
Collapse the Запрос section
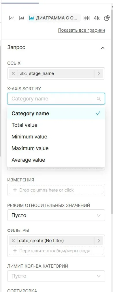coord(103,48)
